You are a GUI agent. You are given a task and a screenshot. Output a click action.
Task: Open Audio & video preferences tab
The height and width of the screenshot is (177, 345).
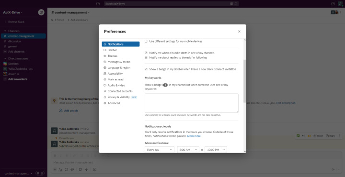point(121,85)
